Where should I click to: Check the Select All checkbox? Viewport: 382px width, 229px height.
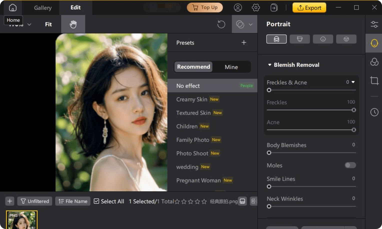(96, 201)
